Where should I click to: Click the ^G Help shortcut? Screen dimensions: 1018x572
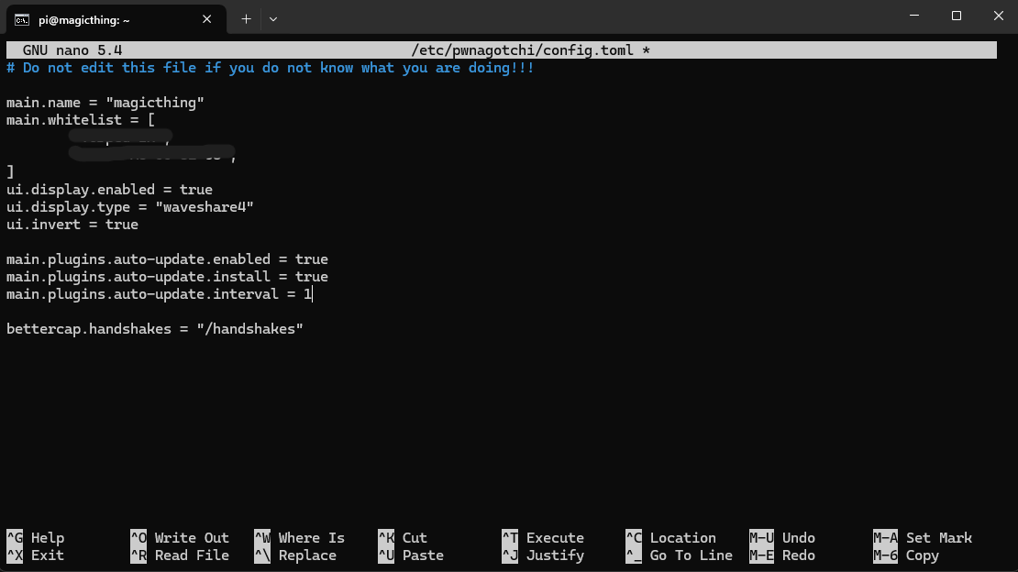click(x=36, y=538)
